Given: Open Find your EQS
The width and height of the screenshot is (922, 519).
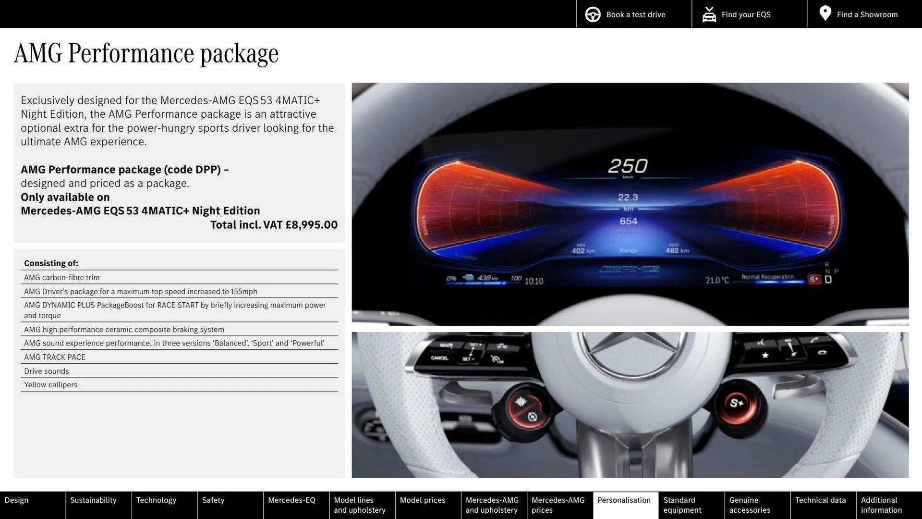Looking at the screenshot, I should [x=746, y=14].
